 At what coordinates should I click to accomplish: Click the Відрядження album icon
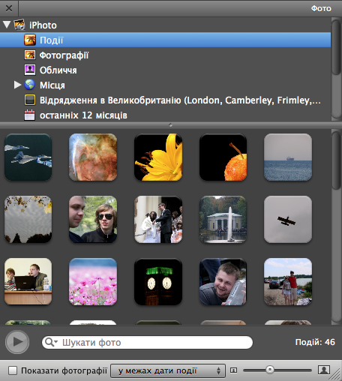pyautogui.click(x=30, y=100)
